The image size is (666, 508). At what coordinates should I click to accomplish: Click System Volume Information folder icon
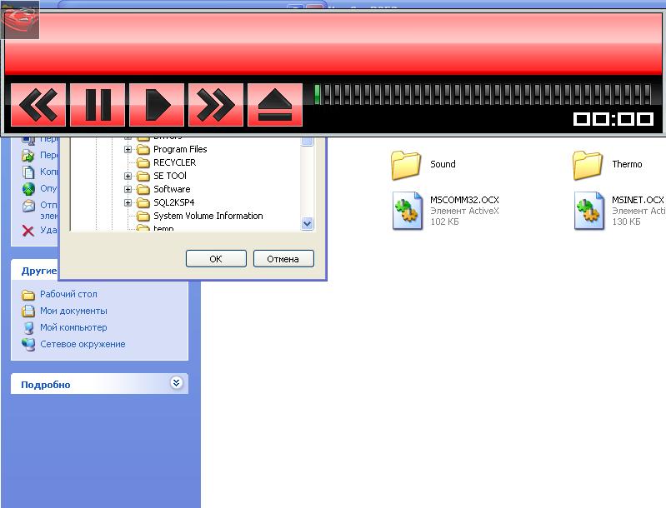pos(143,216)
